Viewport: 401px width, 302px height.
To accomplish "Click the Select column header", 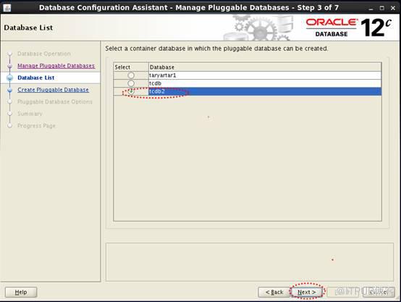I will [x=131, y=67].
